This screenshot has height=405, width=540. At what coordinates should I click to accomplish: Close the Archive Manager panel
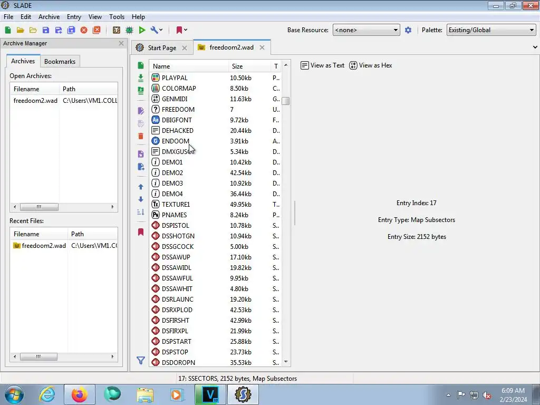point(121,43)
